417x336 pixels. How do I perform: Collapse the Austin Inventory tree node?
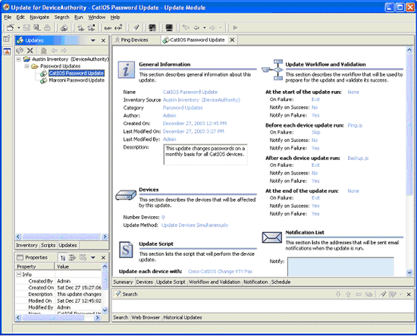coord(19,59)
